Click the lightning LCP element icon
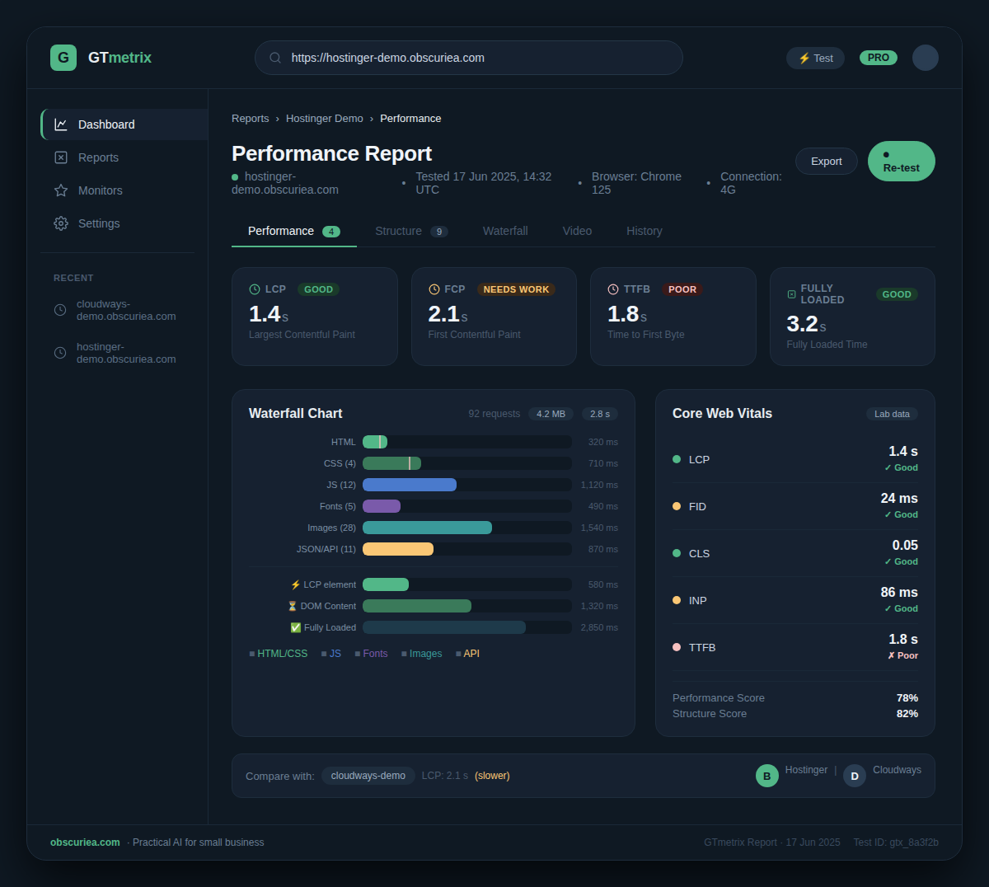Image resolution: width=989 pixels, height=887 pixels. pyautogui.click(x=296, y=584)
